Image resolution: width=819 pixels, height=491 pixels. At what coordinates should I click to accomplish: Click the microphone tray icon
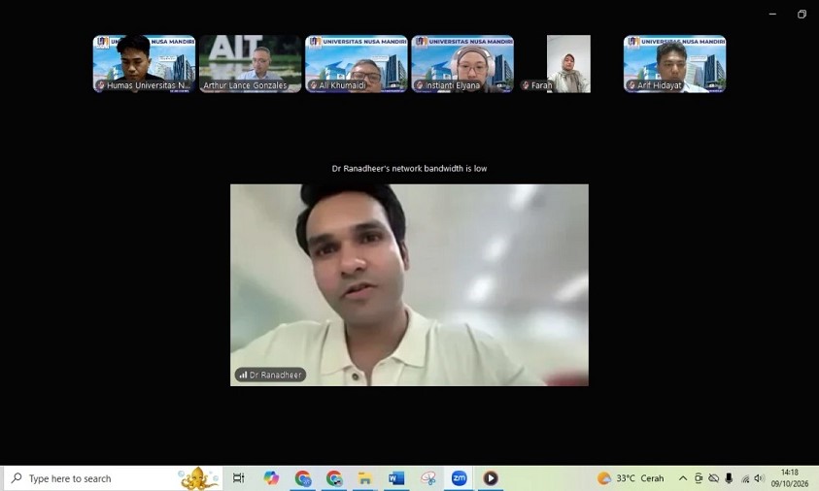(x=729, y=478)
